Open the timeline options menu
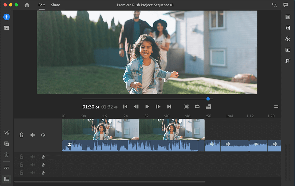The height and width of the screenshot is (186, 295). point(276,106)
